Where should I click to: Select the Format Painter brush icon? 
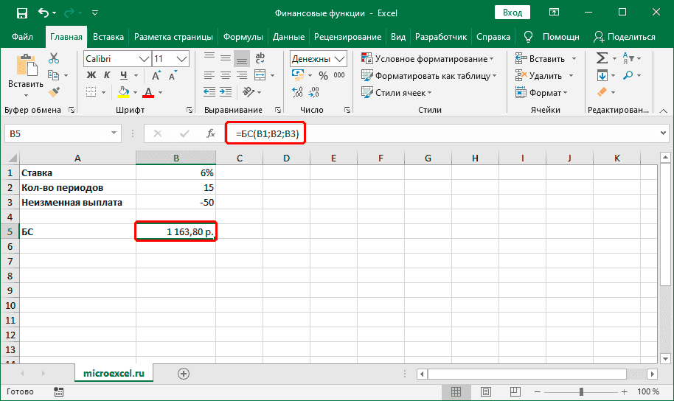coord(54,91)
